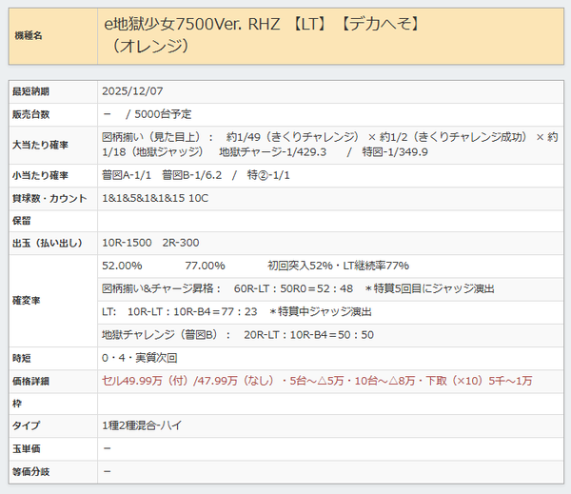Click the 小当たり確率 row label

[x=40, y=175]
